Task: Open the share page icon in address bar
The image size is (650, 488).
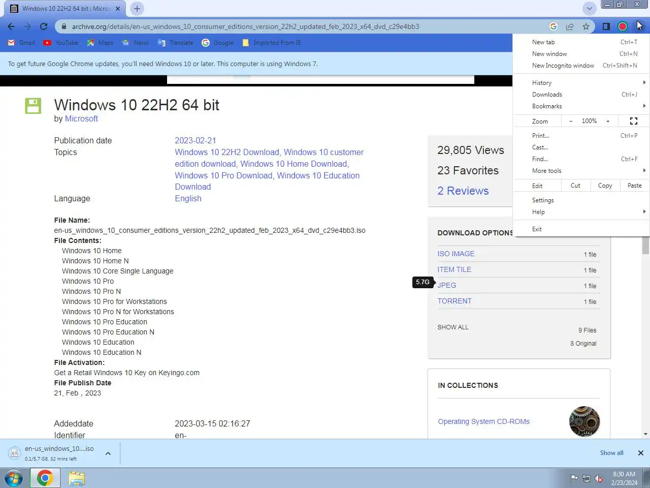Action: 570,26
